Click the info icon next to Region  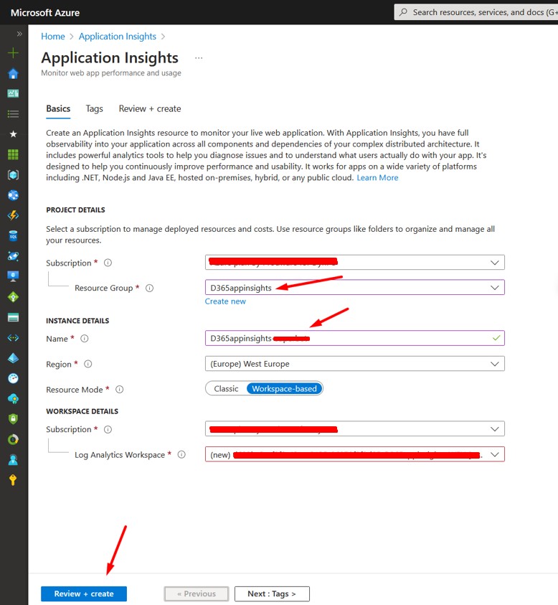pyautogui.click(x=88, y=364)
